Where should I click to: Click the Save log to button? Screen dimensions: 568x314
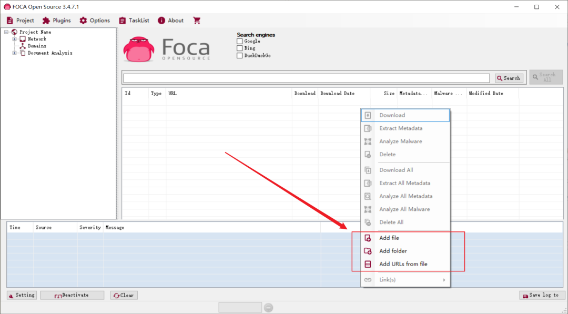click(x=542, y=295)
